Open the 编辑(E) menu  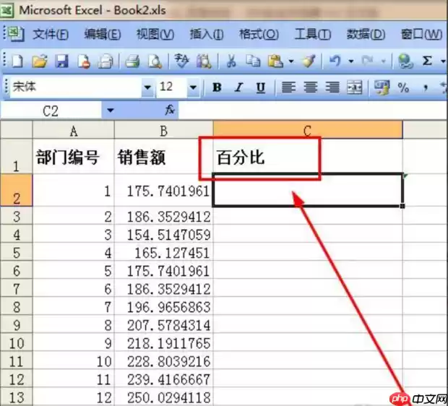pyautogui.click(x=103, y=35)
